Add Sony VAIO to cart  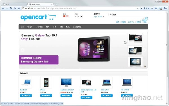(107, 96)
